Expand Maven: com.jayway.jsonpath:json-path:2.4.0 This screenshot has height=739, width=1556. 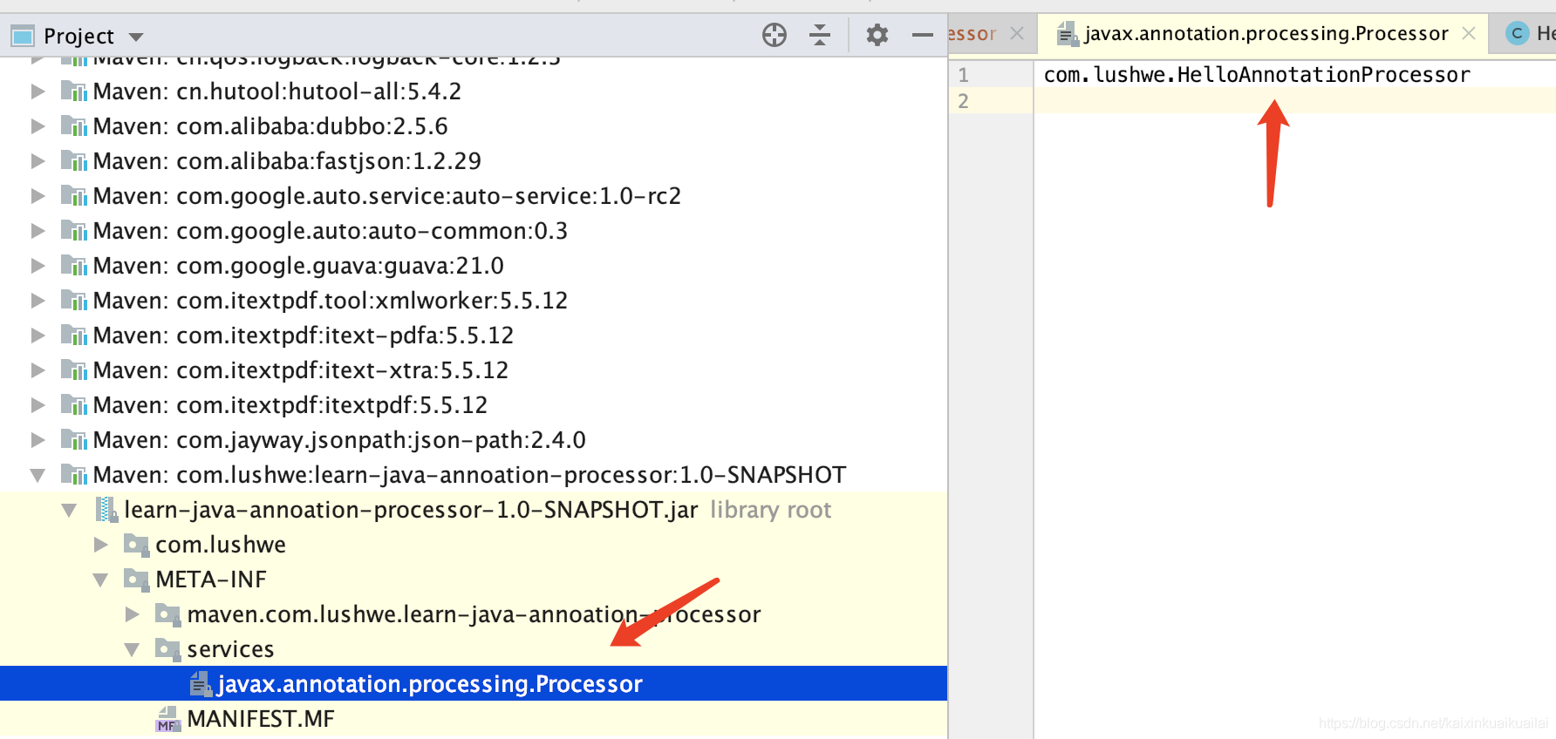click(x=38, y=440)
